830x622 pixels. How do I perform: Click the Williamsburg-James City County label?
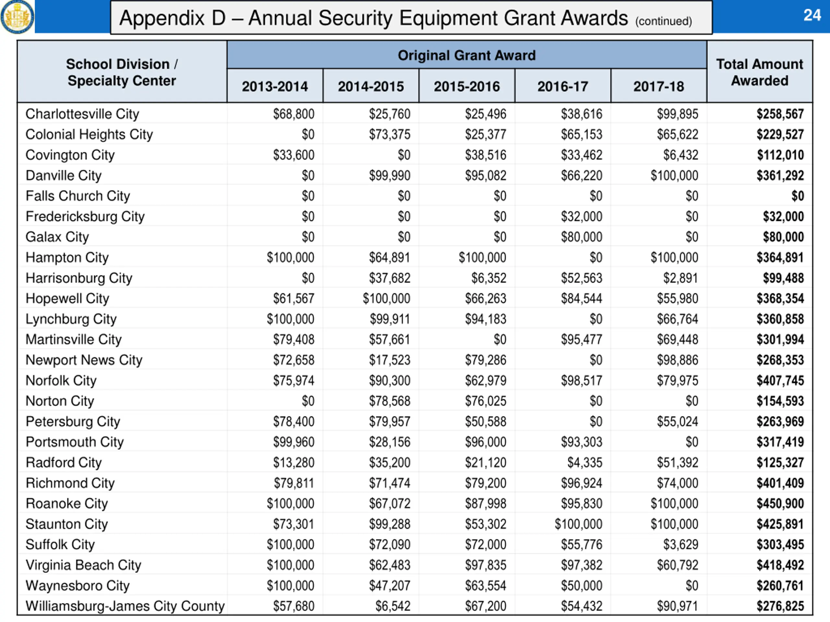click(x=124, y=606)
